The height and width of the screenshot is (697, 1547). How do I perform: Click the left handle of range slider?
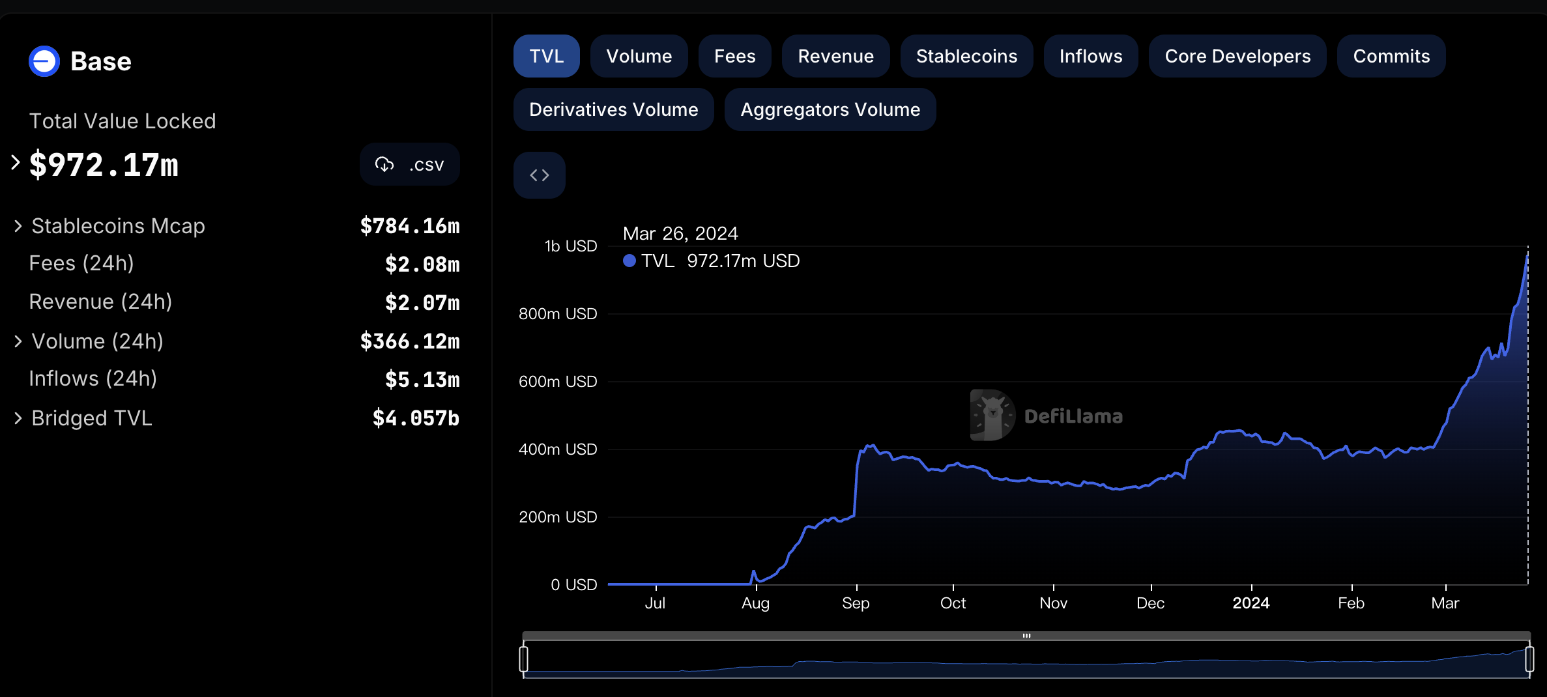tap(523, 659)
